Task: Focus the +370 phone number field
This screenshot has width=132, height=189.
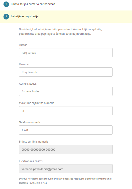Action: [x=66, y=130]
